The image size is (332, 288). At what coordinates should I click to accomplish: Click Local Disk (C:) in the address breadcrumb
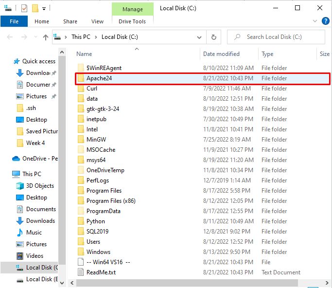coord(120,37)
